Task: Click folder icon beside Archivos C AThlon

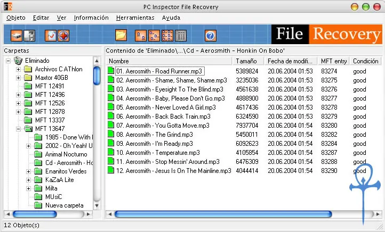Action: coord(28,69)
